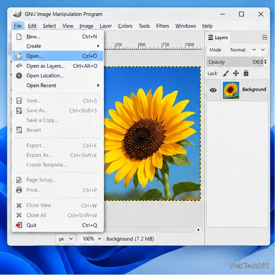Open the 100% zoom dropdown
Screen dimensions: 275x275
90,239
